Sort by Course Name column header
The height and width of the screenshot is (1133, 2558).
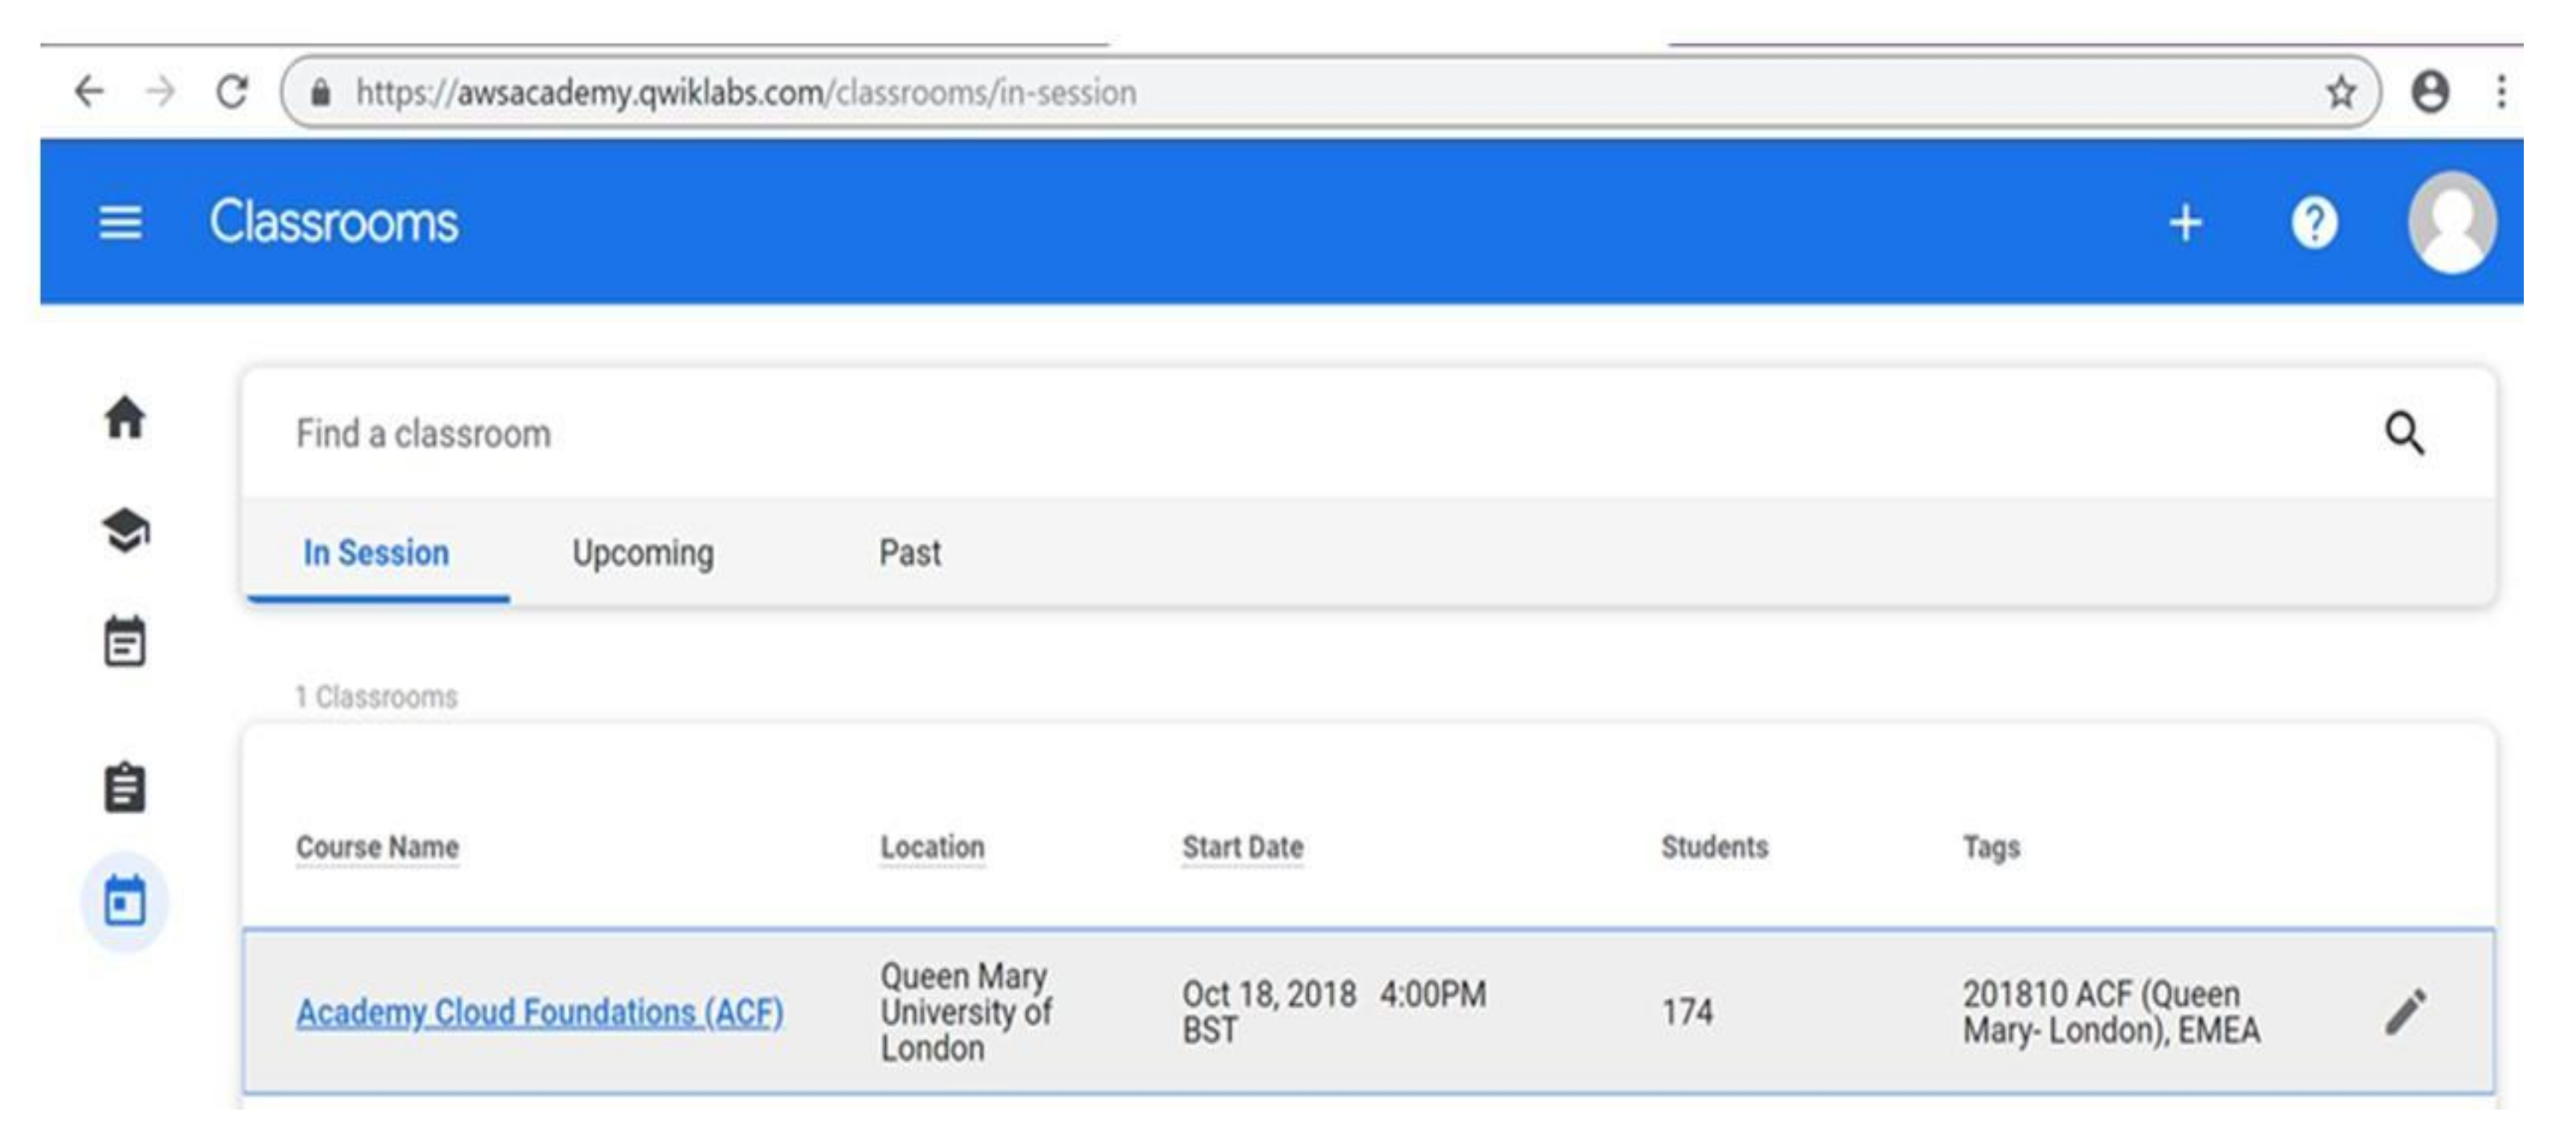click(378, 847)
